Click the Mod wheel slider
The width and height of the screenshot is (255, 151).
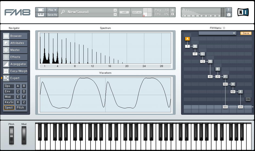(x=24, y=135)
